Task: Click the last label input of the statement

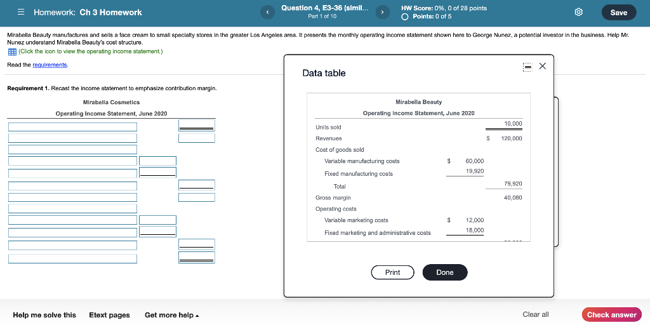Action: (72, 258)
